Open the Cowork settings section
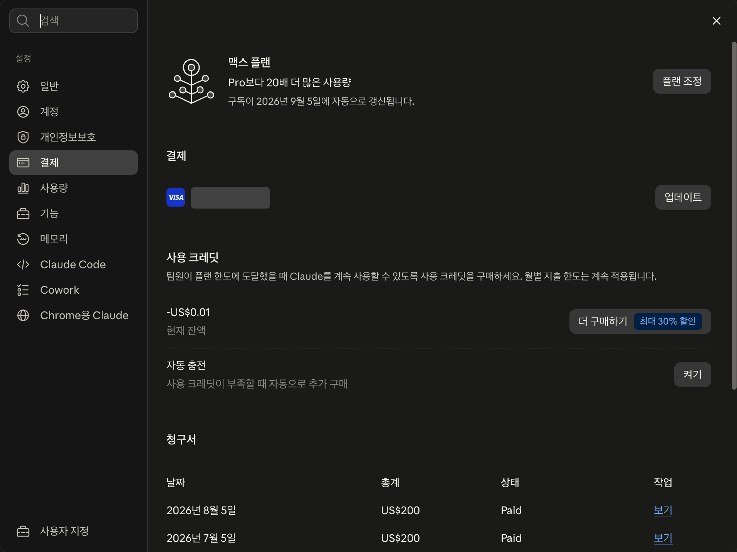The image size is (737, 552). tap(74, 290)
